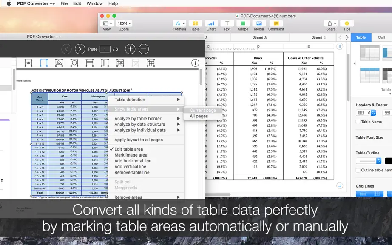Image resolution: width=392 pixels, height=245 pixels.
Task: Insert a Chart from Numbers toolbar
Action: click(x=211, y=26)
